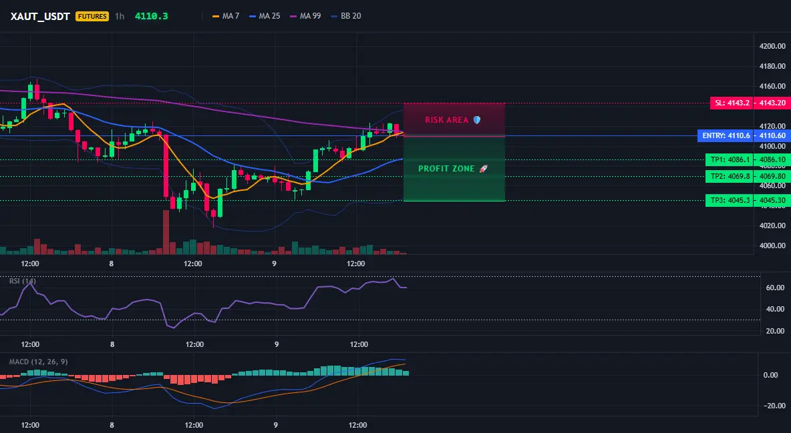Screen dimensions: 791x433
Task: Open the RSI (14) indicator label
Action: tap(23, 281)
